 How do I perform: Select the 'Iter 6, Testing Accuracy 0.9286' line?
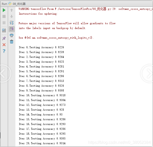pyautogui.click(x=41, y=76)
